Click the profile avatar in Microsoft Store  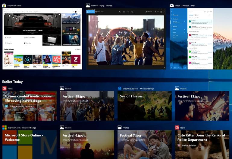(76, 12)
